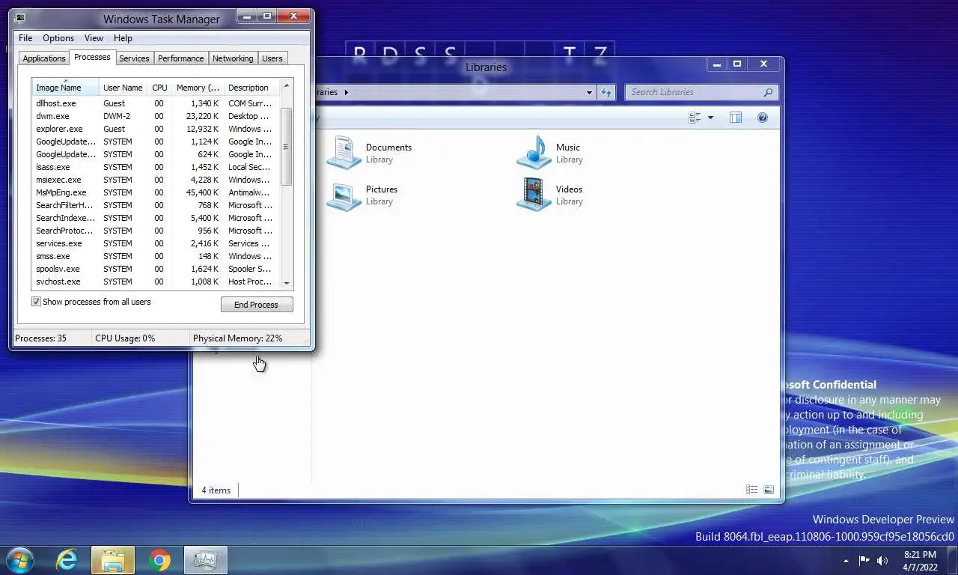958x575 pixels.
Task: Show hidden tray icons arrow
Action: pos(846,561)
